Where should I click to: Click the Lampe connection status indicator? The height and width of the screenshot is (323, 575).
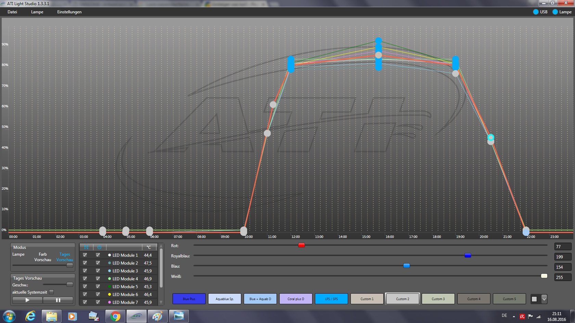coord(555,12)
